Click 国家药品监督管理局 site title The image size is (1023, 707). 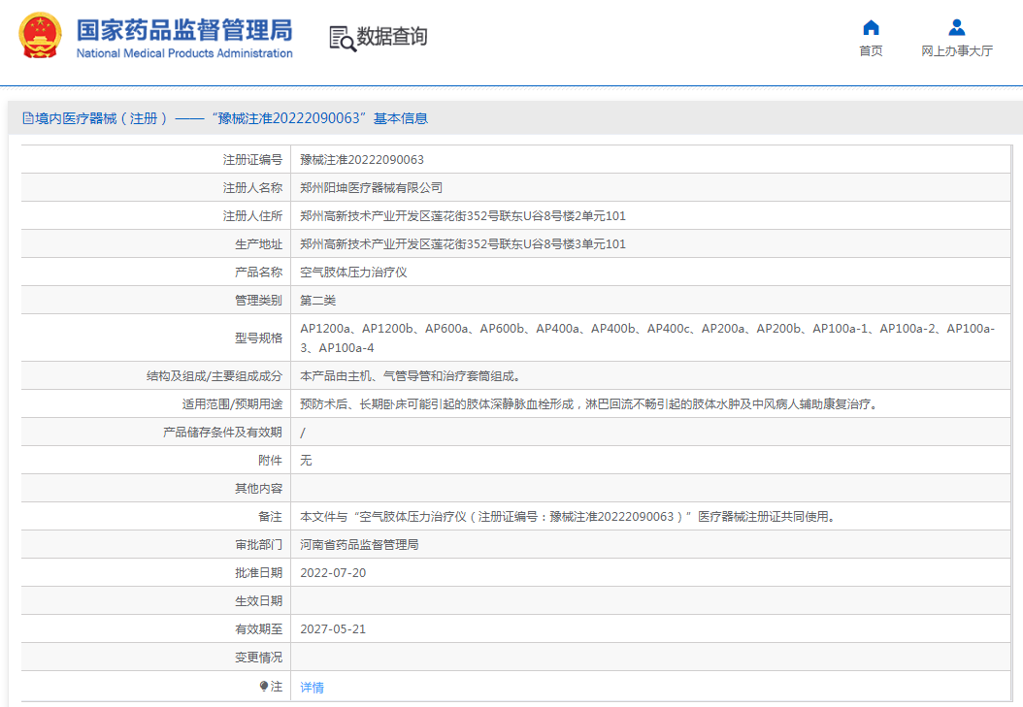click(x=184, y=30)
